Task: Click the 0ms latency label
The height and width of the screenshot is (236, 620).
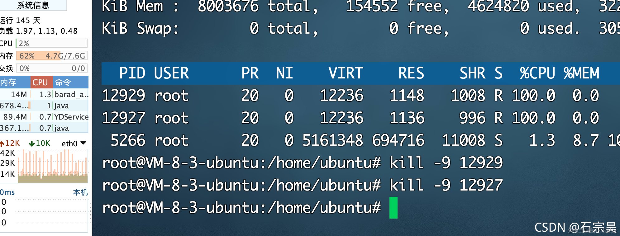Action: click(7, 192)
